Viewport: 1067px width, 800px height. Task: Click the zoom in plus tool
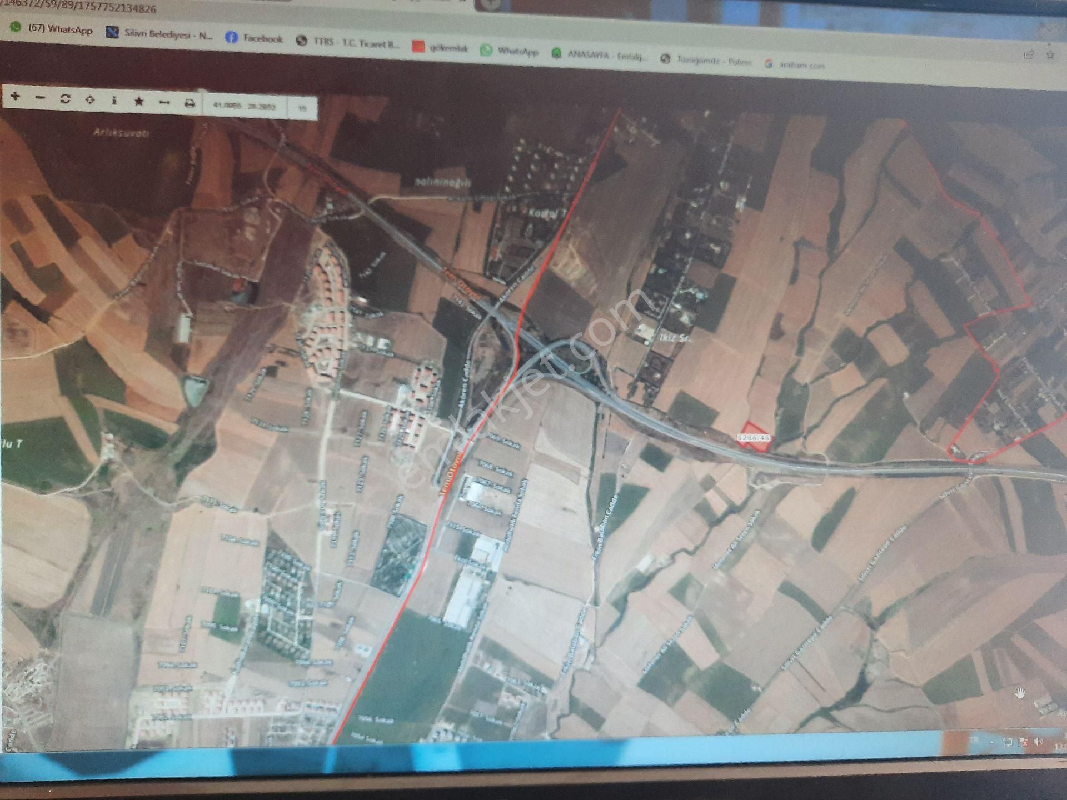pyautogui.click(x=15, y=98)
